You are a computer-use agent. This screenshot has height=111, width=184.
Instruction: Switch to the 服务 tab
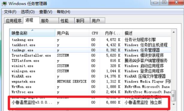(x=49, y=21)
